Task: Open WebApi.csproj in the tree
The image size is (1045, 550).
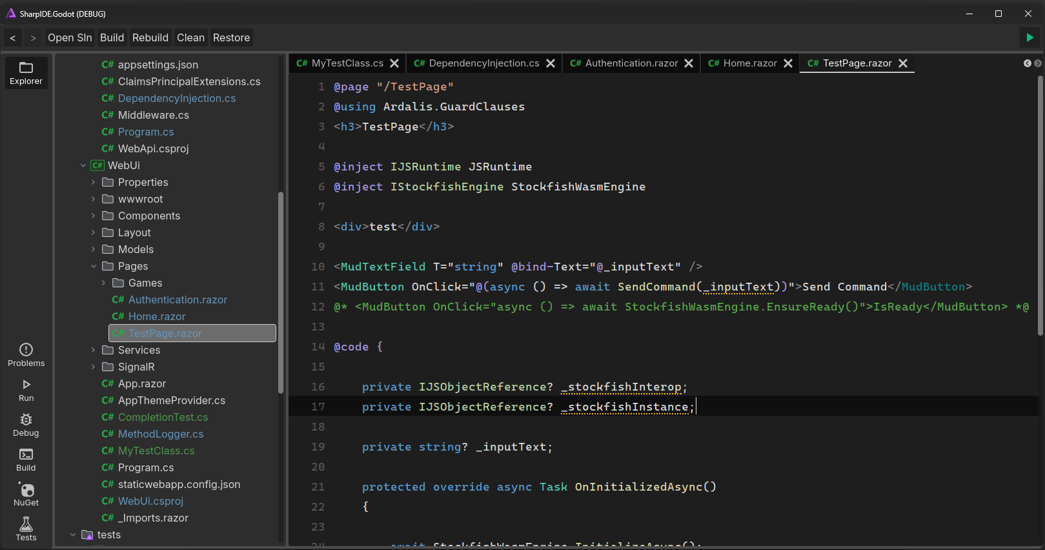Action: point(154,148)
